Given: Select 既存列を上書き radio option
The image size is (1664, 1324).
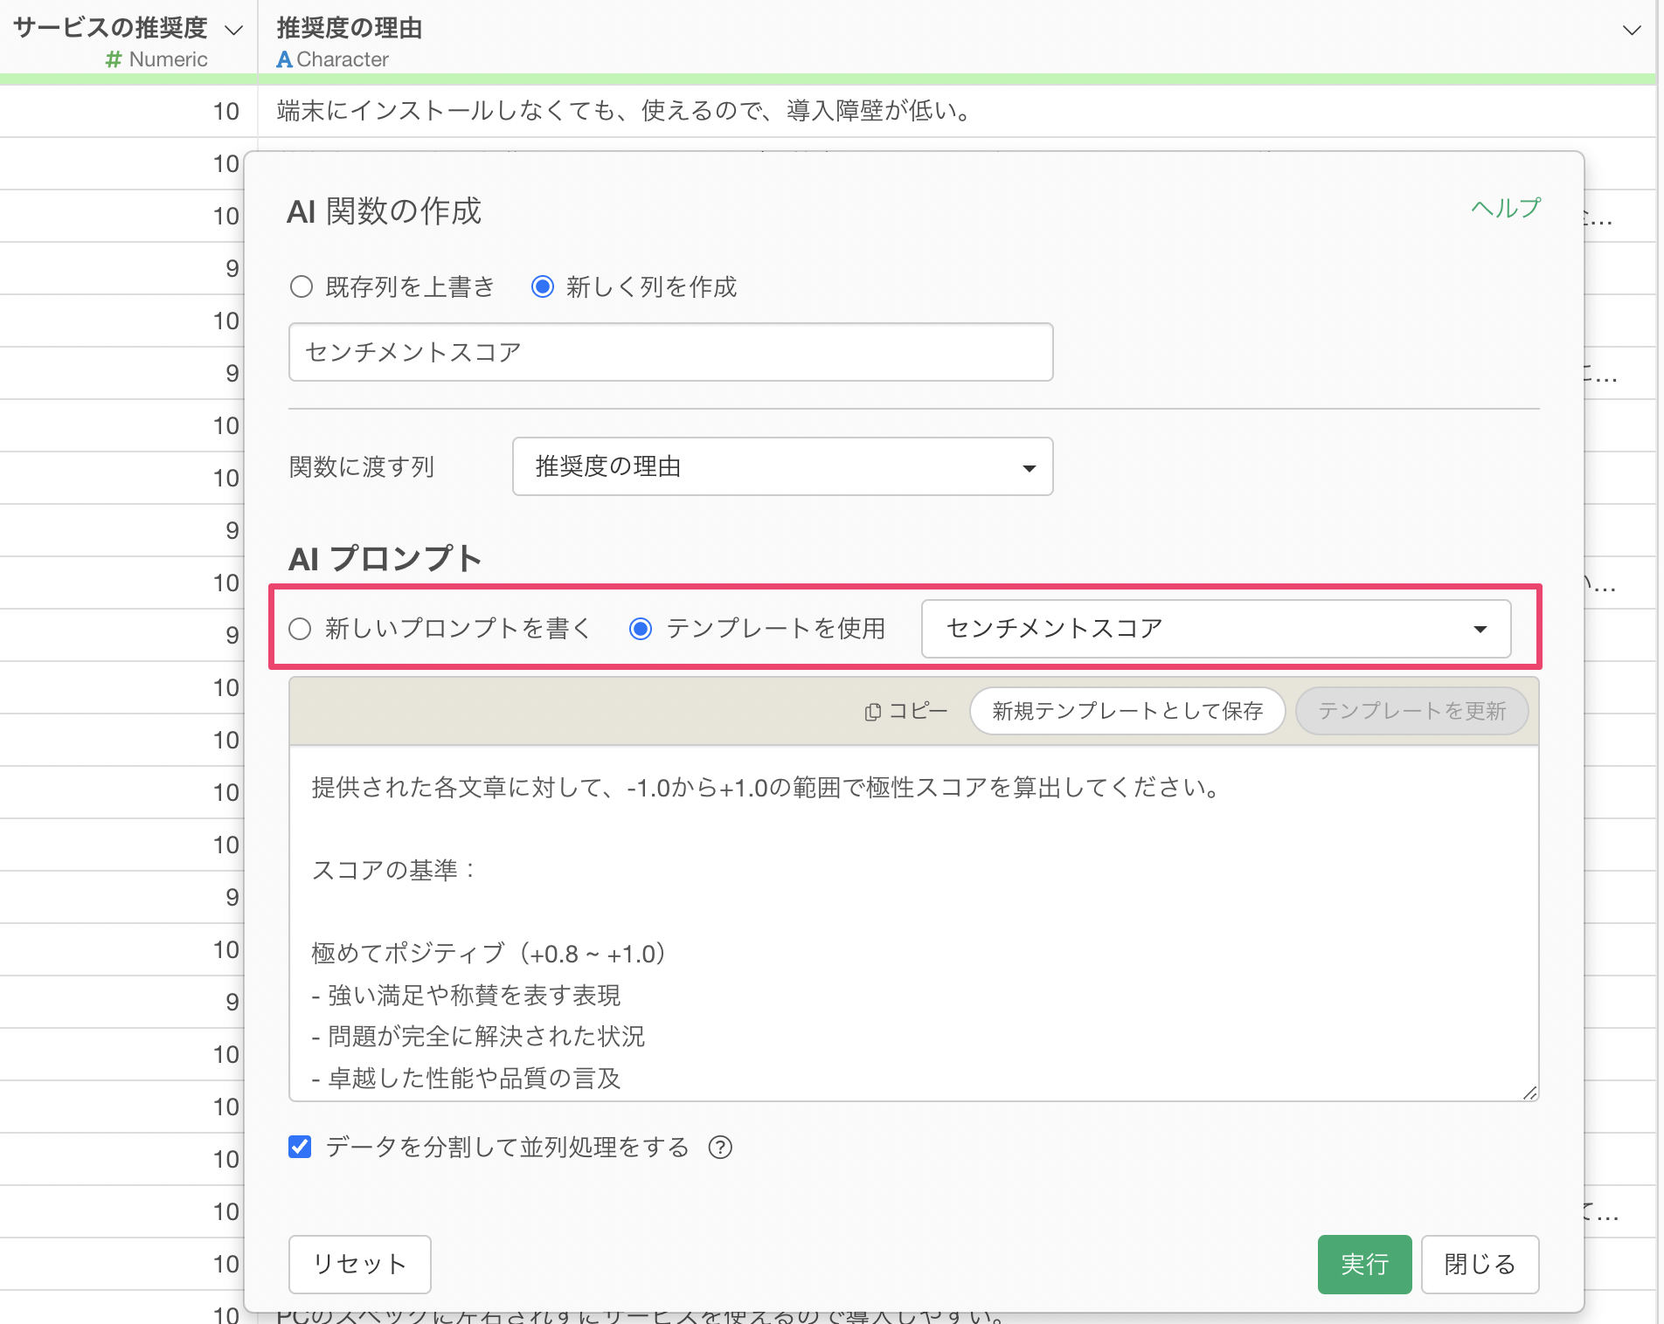Looking at the screenshot, I should pyautogui.click(x=302, y=286).
